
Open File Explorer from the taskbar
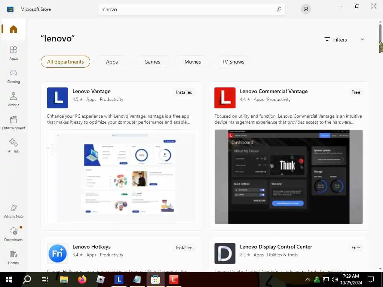(x=64, y=280)
